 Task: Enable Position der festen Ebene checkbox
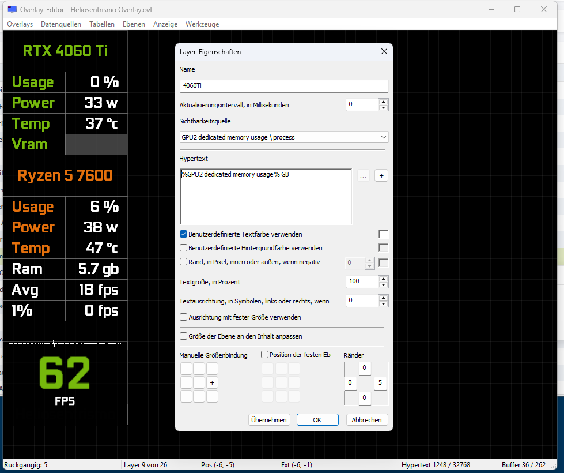click(265, 355)
